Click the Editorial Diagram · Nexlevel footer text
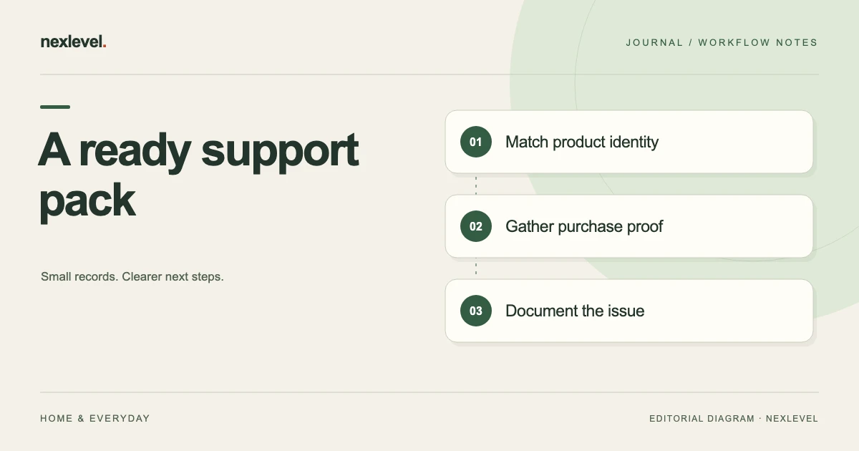The width and height of the screenshot is (859, 451). [734, 418]
